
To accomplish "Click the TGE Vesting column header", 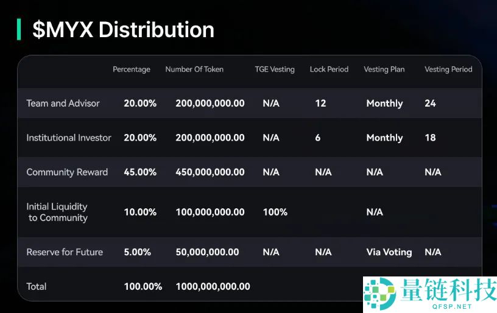I will pos(275,69).
